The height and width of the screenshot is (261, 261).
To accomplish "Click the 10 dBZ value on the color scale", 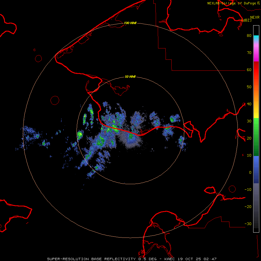I will 249,155.
